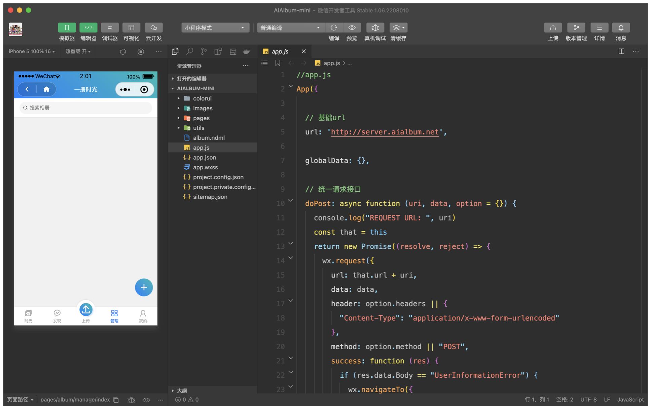The width and height of the screenshot is (650, 408).
Task: Switch to the 发现 tab in simulator
Action: pyautogui.click(x=57, y=316)
